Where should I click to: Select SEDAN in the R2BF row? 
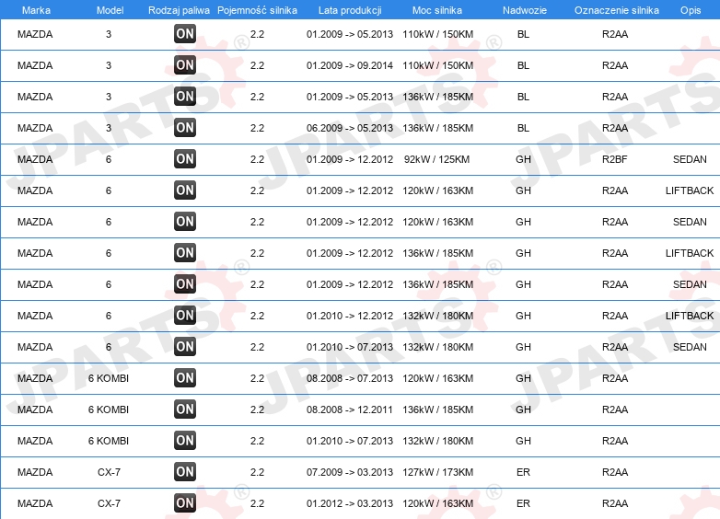coord(690,159)
